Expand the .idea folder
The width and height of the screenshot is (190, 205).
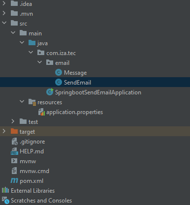[x=4, y=3]
